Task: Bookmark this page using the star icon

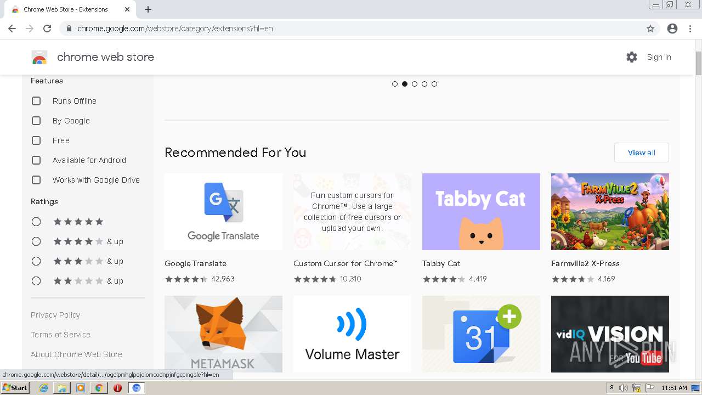Action: tap(650, 29)
